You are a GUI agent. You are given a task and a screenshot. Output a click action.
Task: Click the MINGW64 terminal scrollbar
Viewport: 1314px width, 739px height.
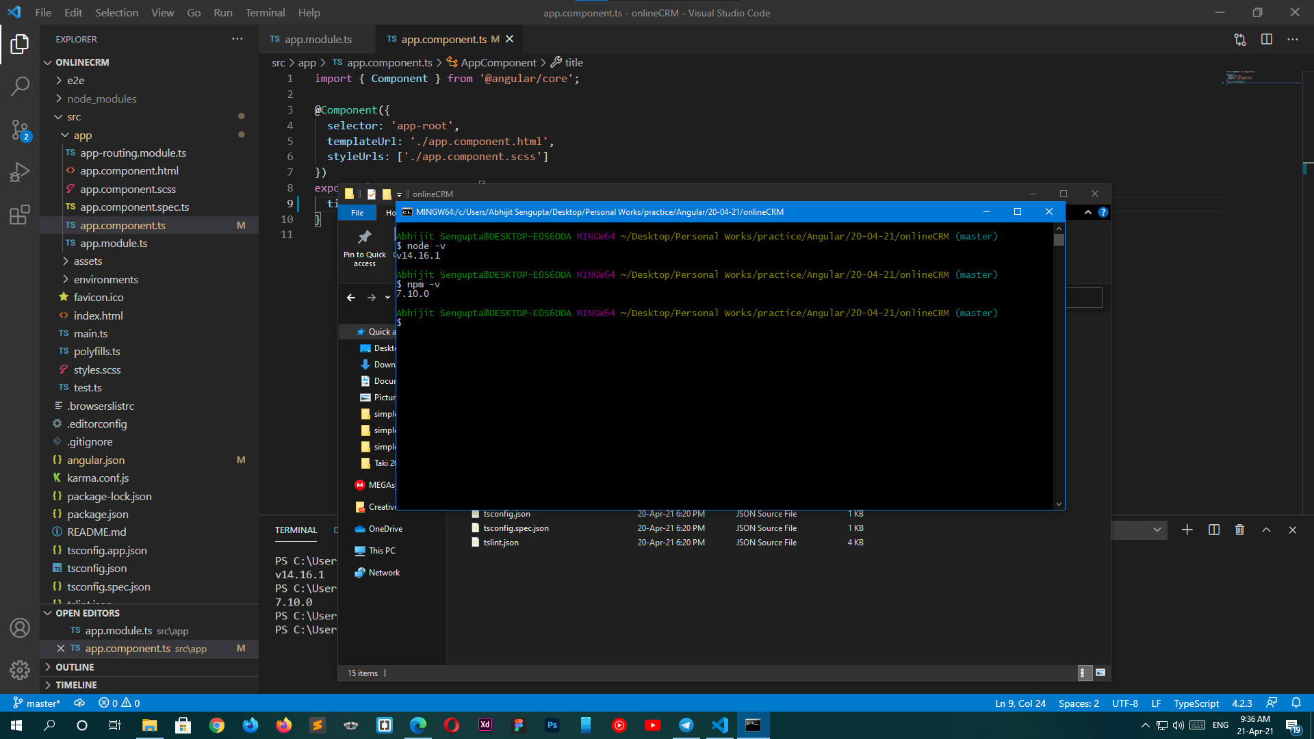1059,239
